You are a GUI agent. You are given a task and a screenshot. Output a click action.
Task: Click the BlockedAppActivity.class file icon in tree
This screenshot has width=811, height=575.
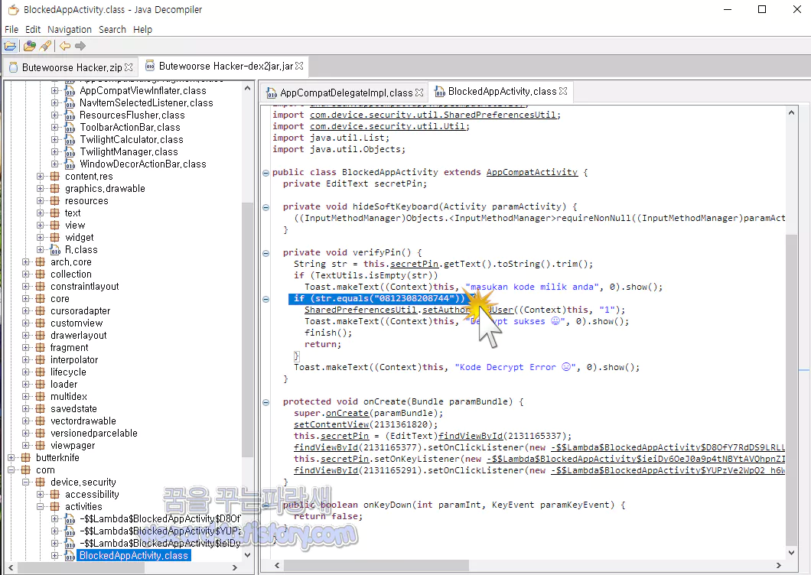(70, 555)
